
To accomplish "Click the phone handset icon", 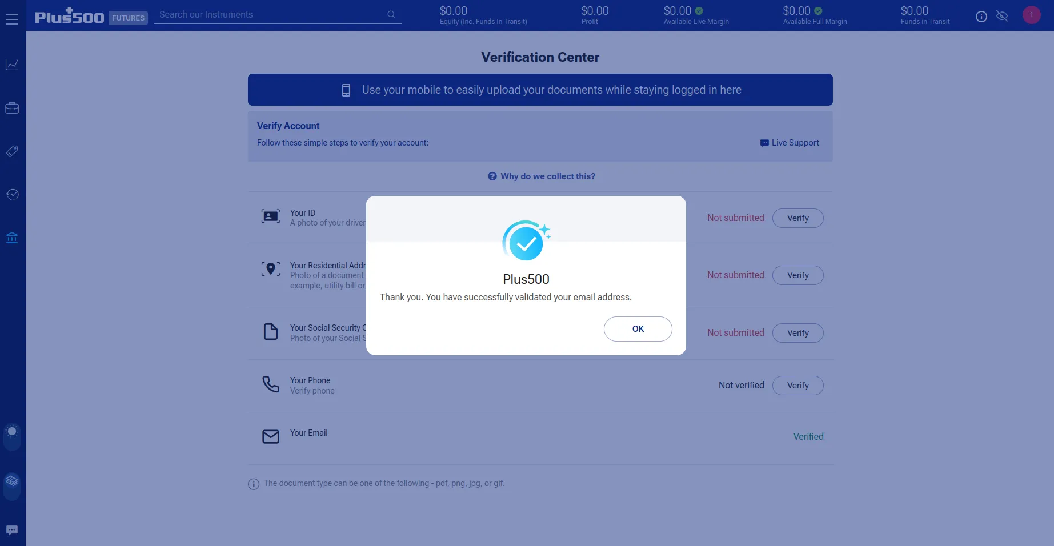I will [x=271, y=384].
